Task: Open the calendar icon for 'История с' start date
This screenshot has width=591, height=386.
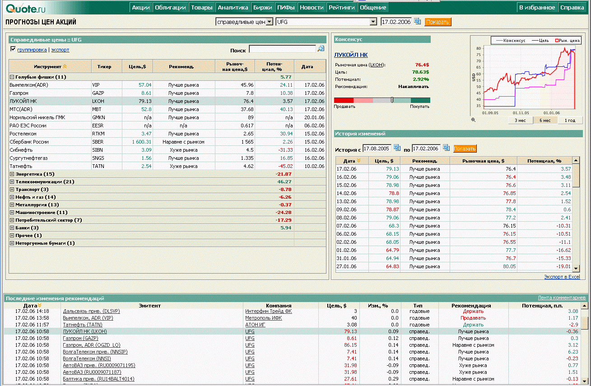Action: (x=396, y=148)
